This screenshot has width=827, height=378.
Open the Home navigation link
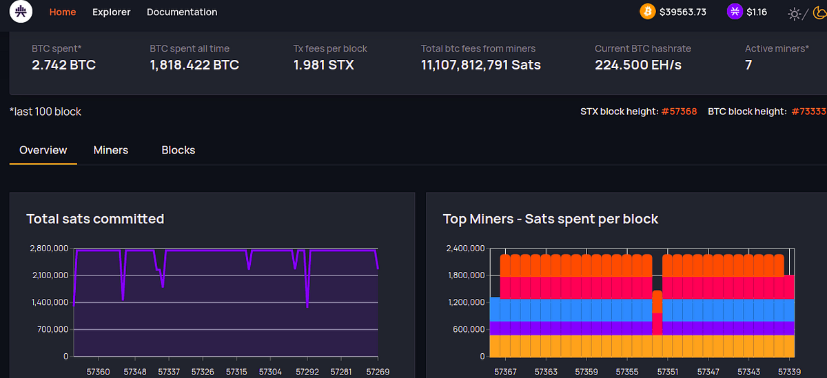pyautogui.click(x=63, y=12)
